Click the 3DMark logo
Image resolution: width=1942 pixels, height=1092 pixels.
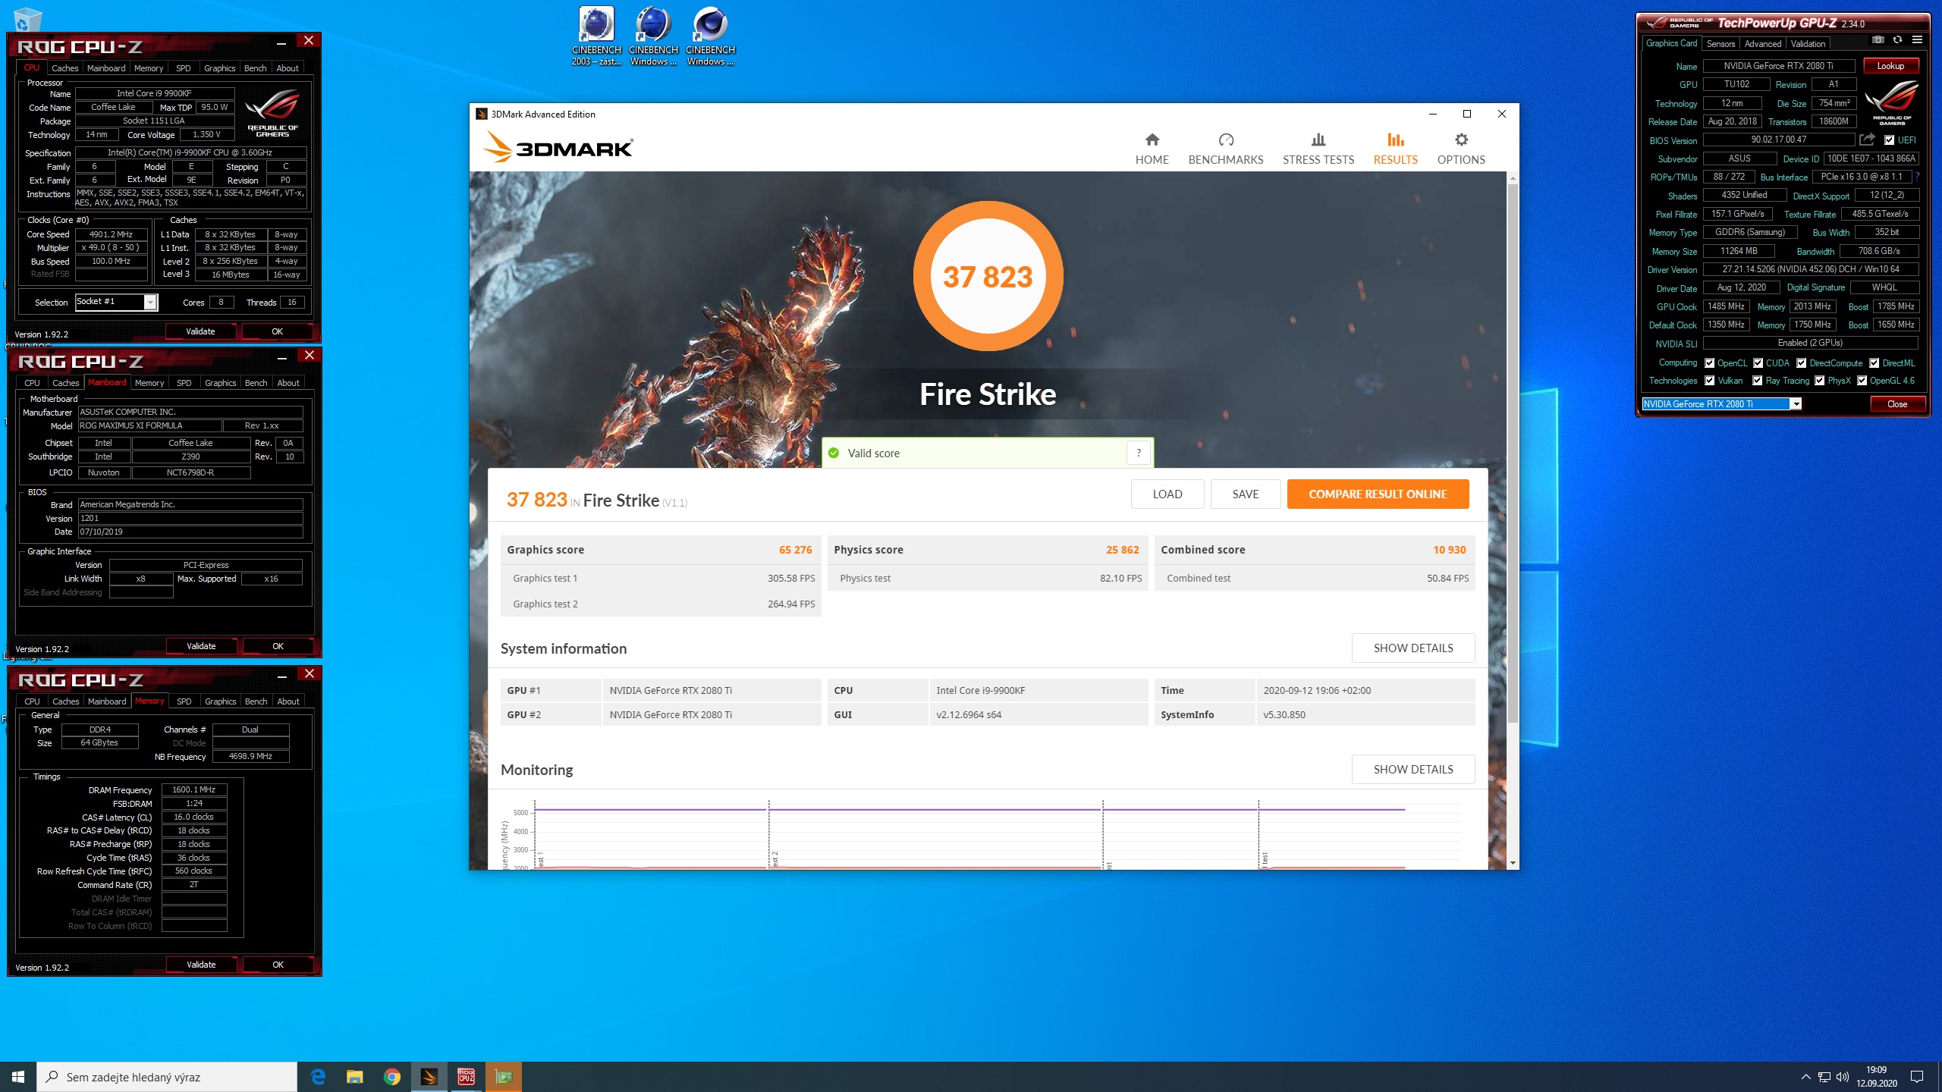tap(558, 146)
